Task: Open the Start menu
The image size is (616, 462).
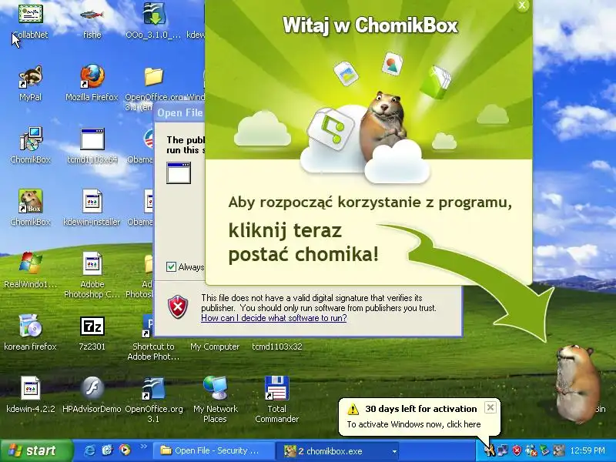Action: tap(36, 450)
